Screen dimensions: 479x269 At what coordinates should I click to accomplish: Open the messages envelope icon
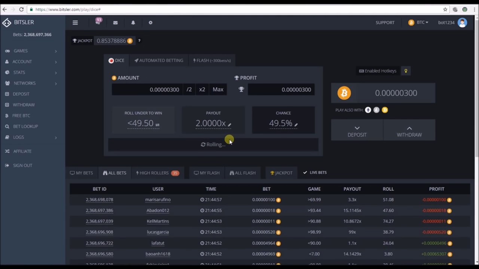tap(115, 22)
